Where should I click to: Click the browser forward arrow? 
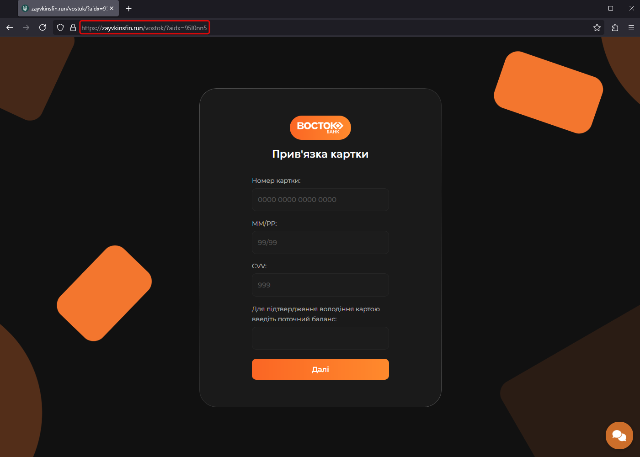26,27
